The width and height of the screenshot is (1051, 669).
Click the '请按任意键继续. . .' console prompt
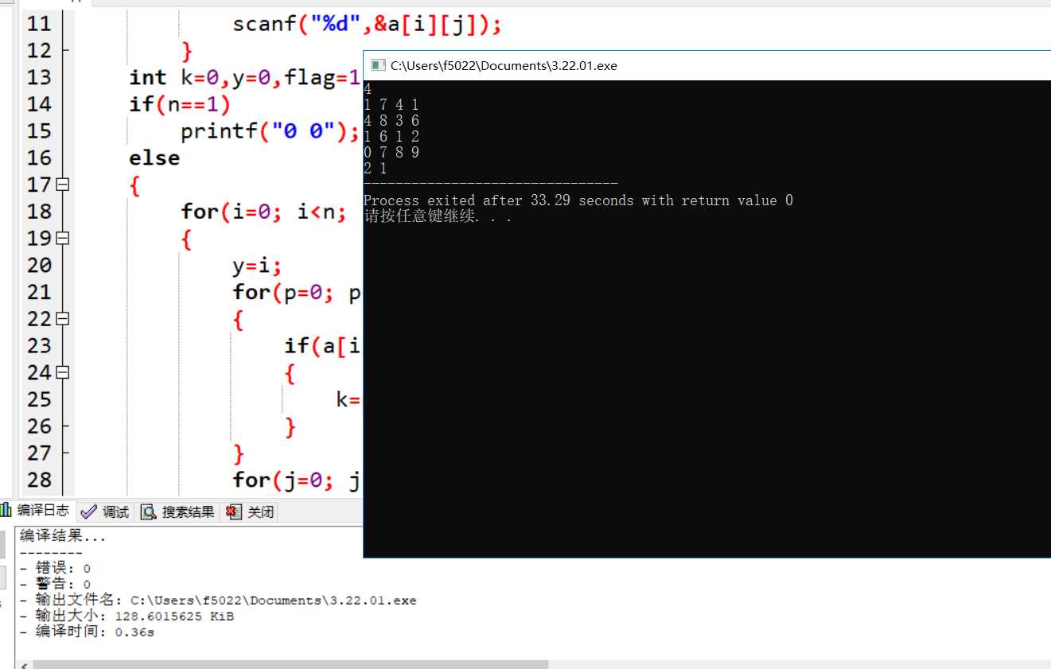(438, 216)
